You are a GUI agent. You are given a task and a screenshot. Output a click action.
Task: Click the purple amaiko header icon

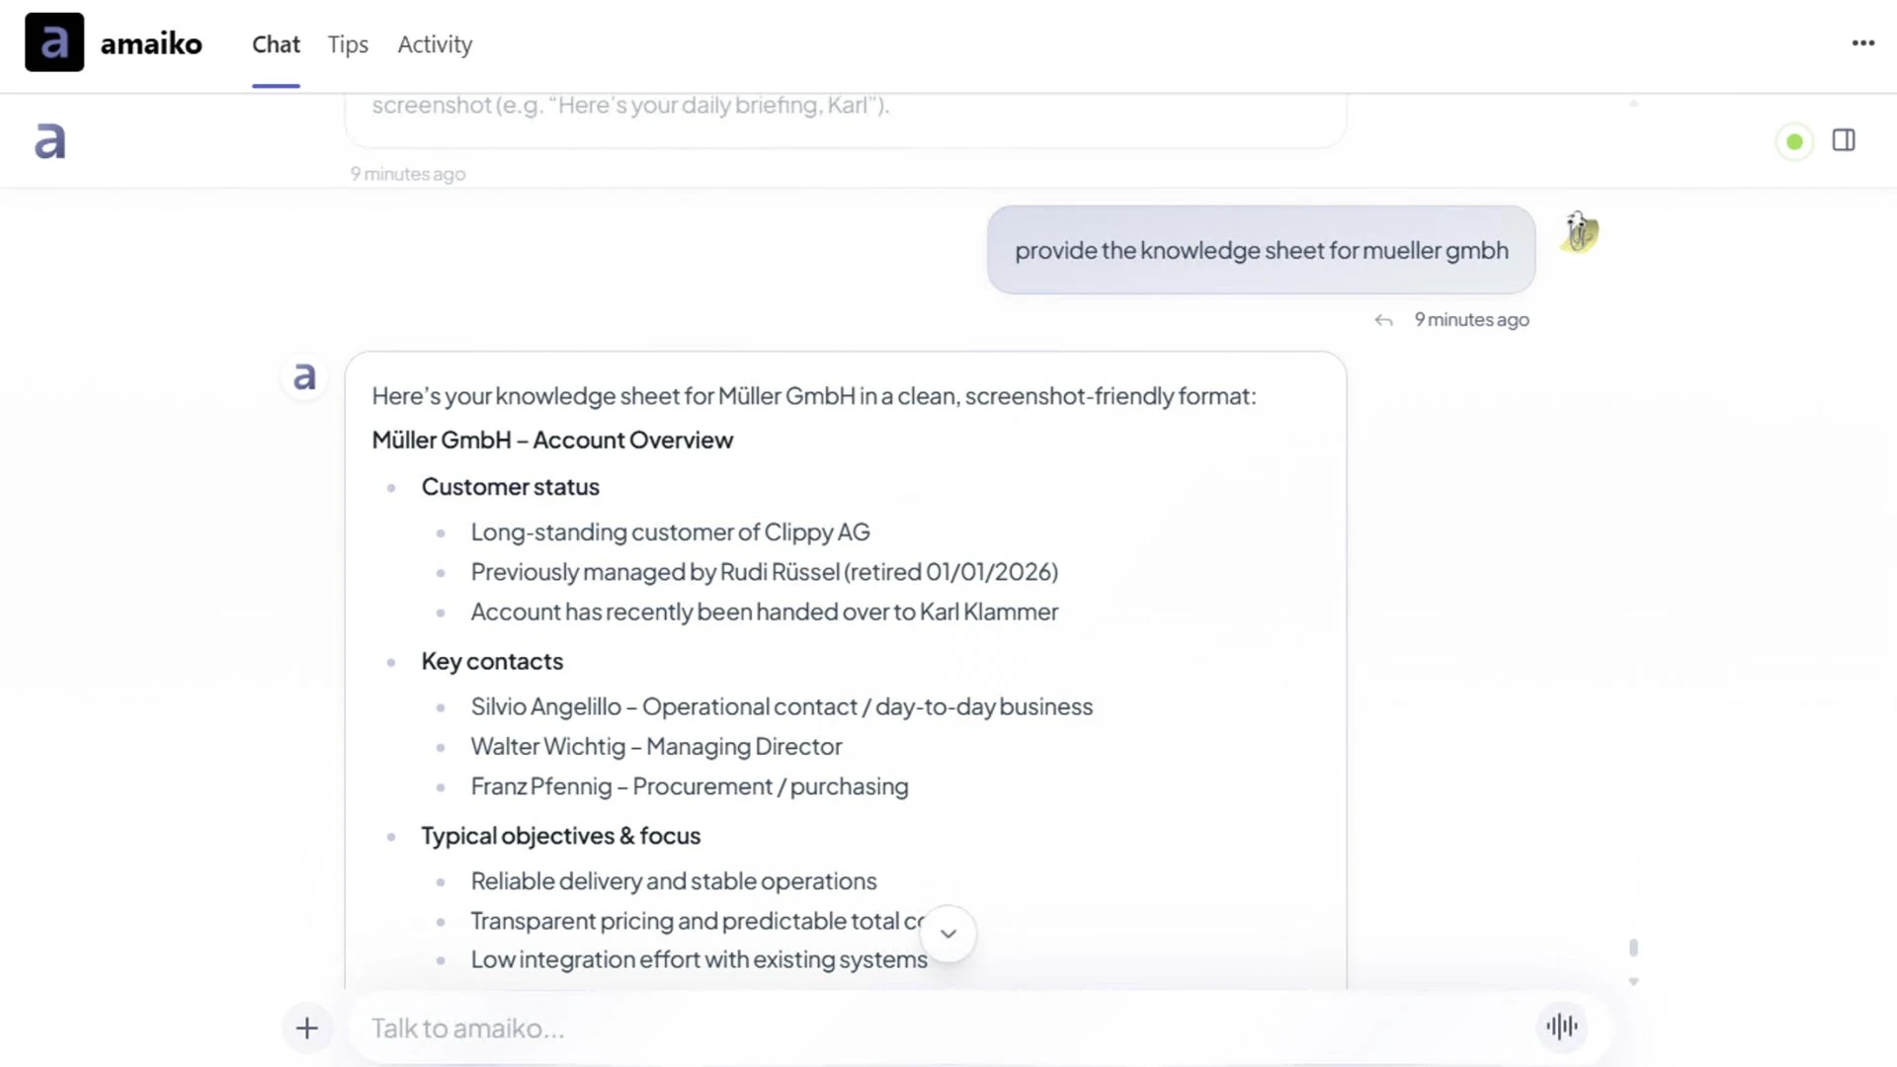pyautogui.click(x=50, y=141)
